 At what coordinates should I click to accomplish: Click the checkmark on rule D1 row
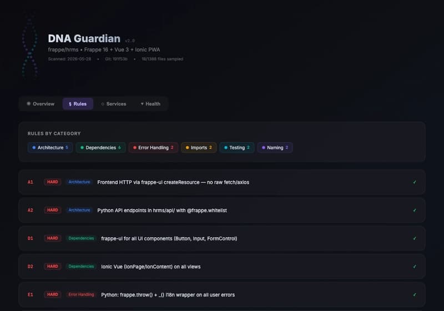(415, 238)
